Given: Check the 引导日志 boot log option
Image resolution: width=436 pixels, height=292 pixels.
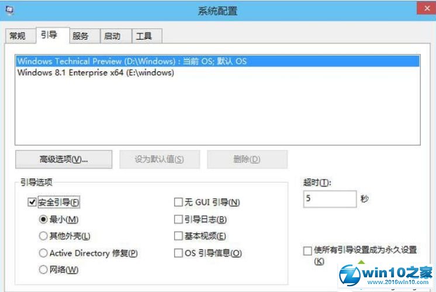Looking at the screenshot, I should coord(179,219).
